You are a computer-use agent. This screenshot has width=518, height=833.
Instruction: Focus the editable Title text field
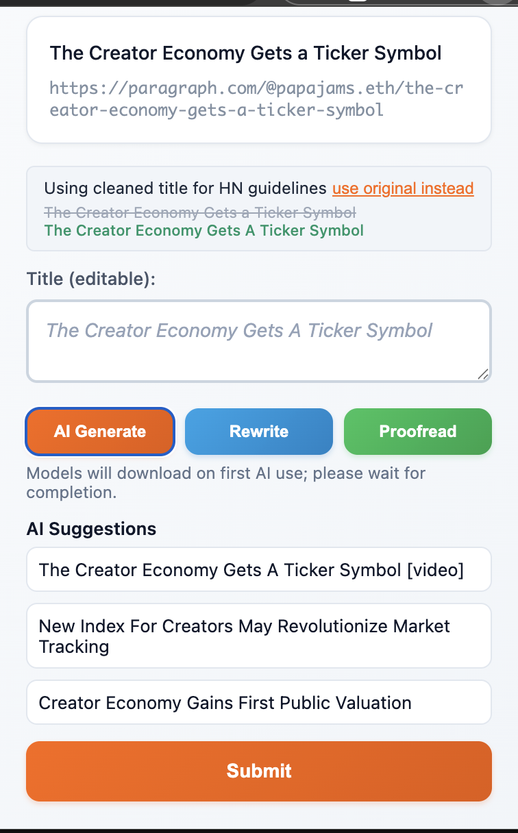click(x=258, y=340)
